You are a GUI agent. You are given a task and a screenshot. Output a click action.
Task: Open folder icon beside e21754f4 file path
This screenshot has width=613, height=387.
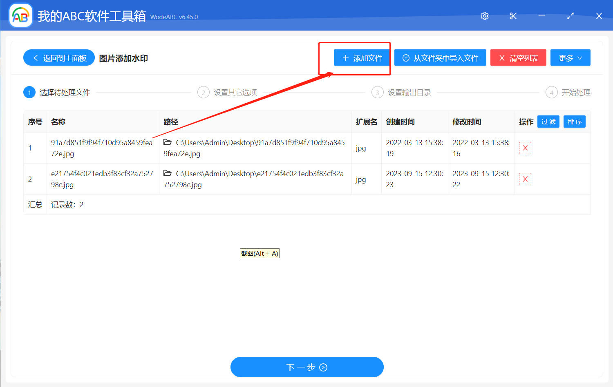[x=168, y=173]
